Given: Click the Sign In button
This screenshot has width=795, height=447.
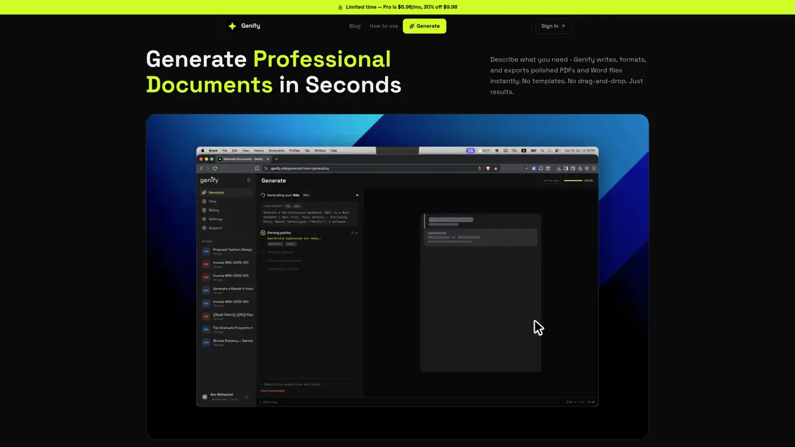Looking at the screenshot, I should point(553,26).
